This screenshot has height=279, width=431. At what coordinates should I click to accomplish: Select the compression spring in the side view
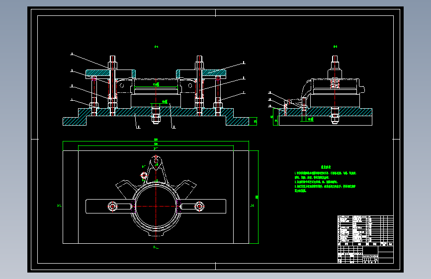335,84
